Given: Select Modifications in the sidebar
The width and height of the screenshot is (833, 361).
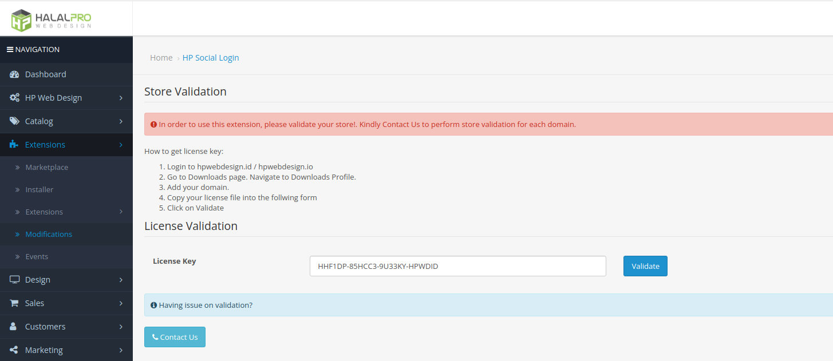Looking at the screenshot, I should pyautogui.click(x=49, y=234).
